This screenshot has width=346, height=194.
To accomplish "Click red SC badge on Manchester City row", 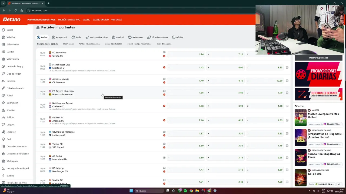I will point(164,67).
